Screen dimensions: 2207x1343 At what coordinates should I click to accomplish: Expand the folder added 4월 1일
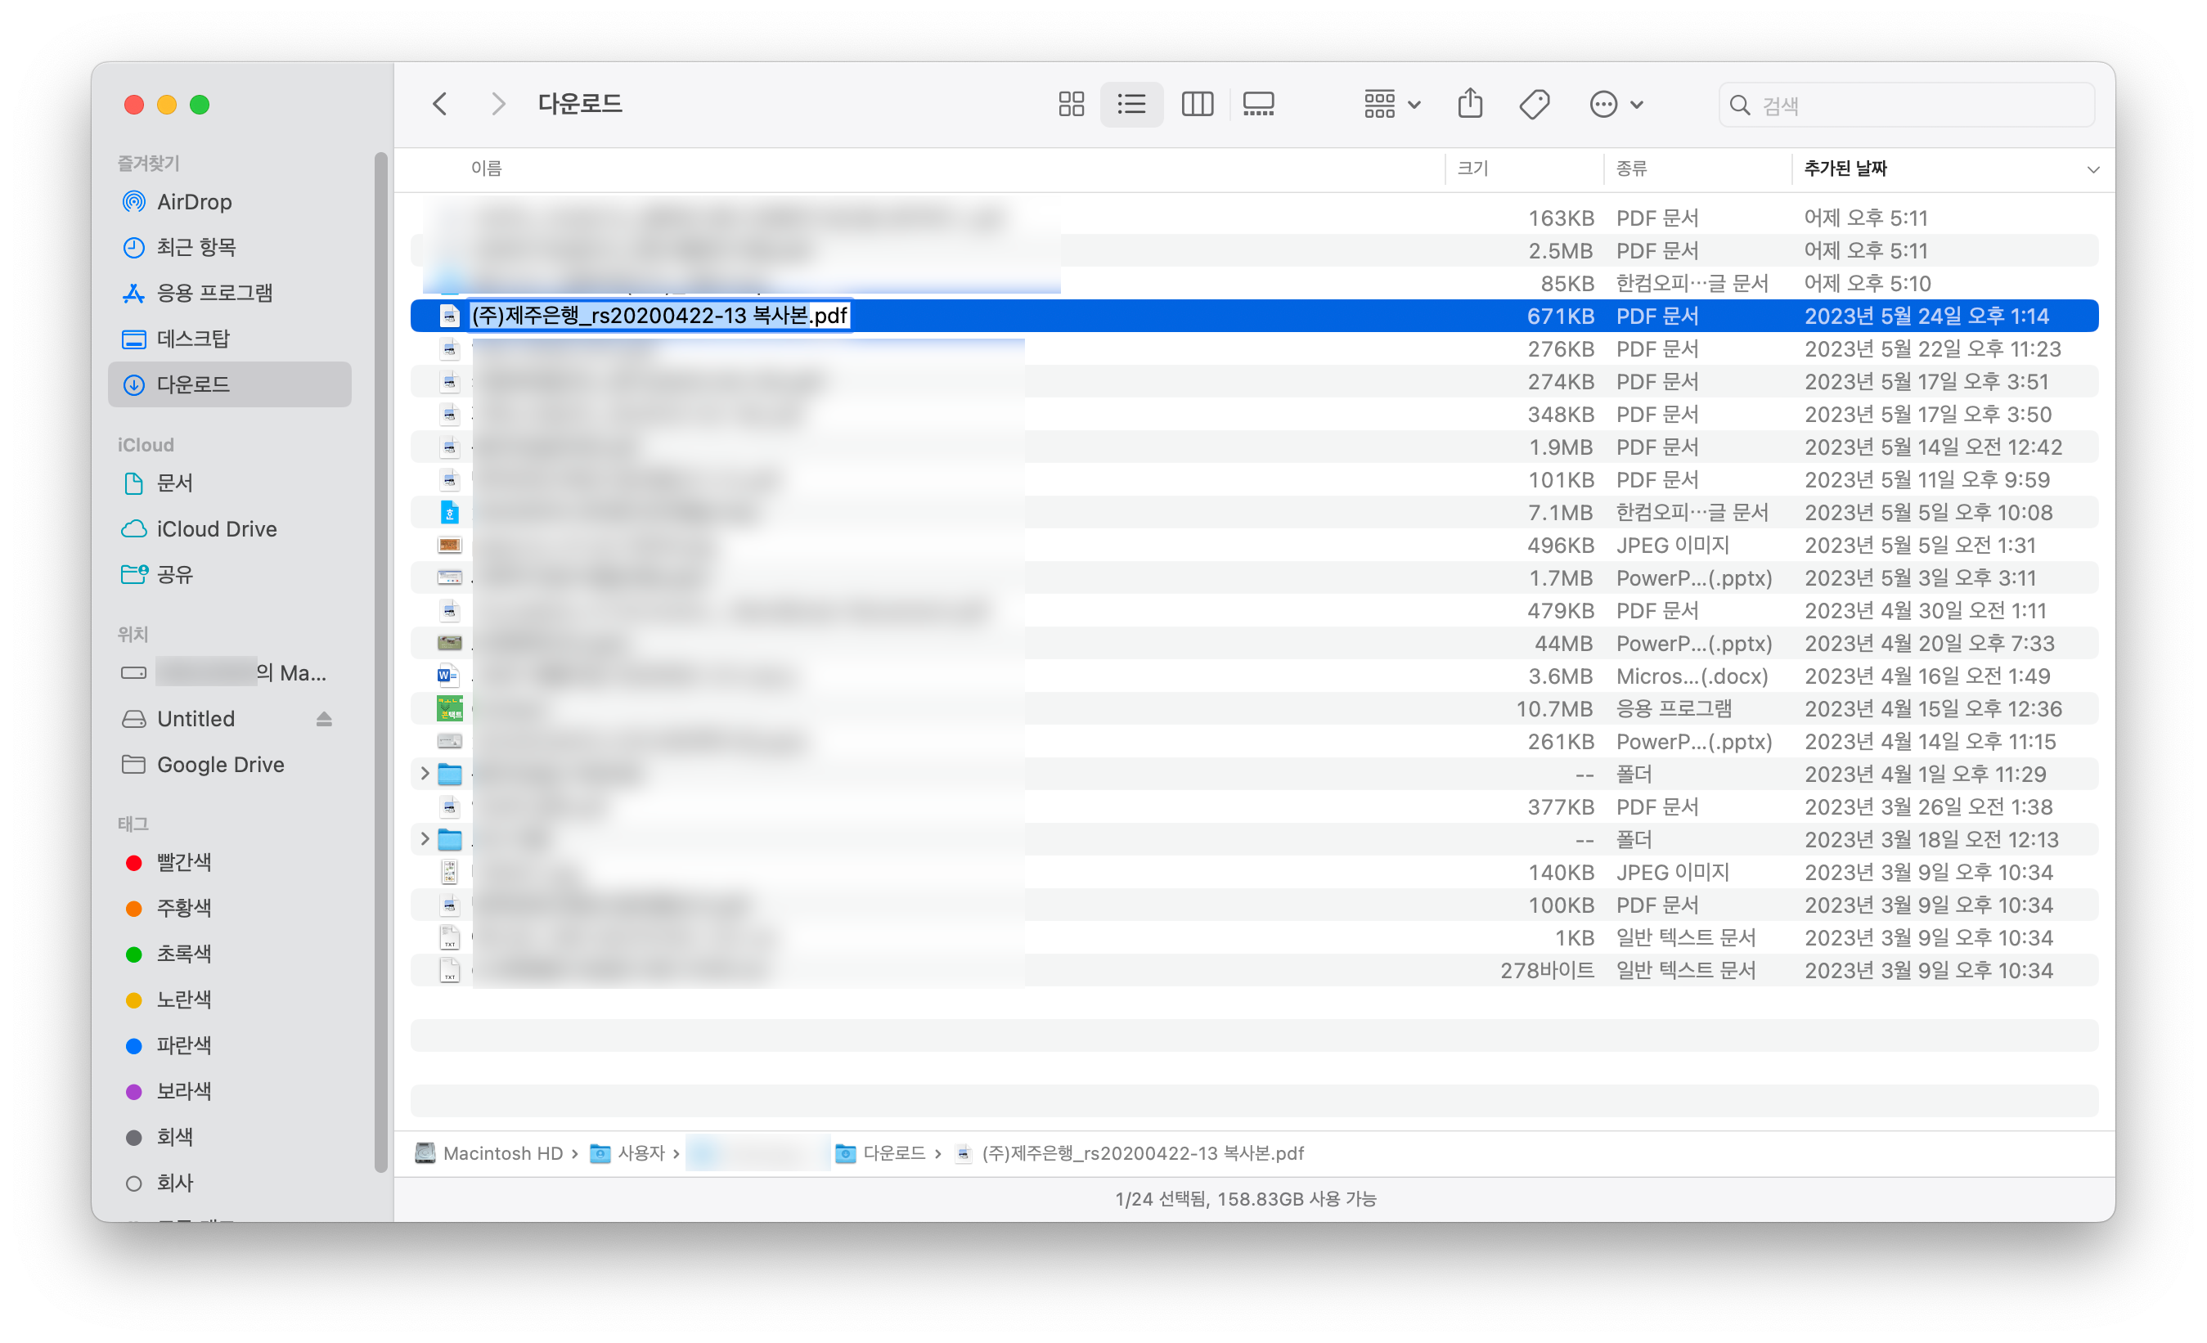pos(425,774)
